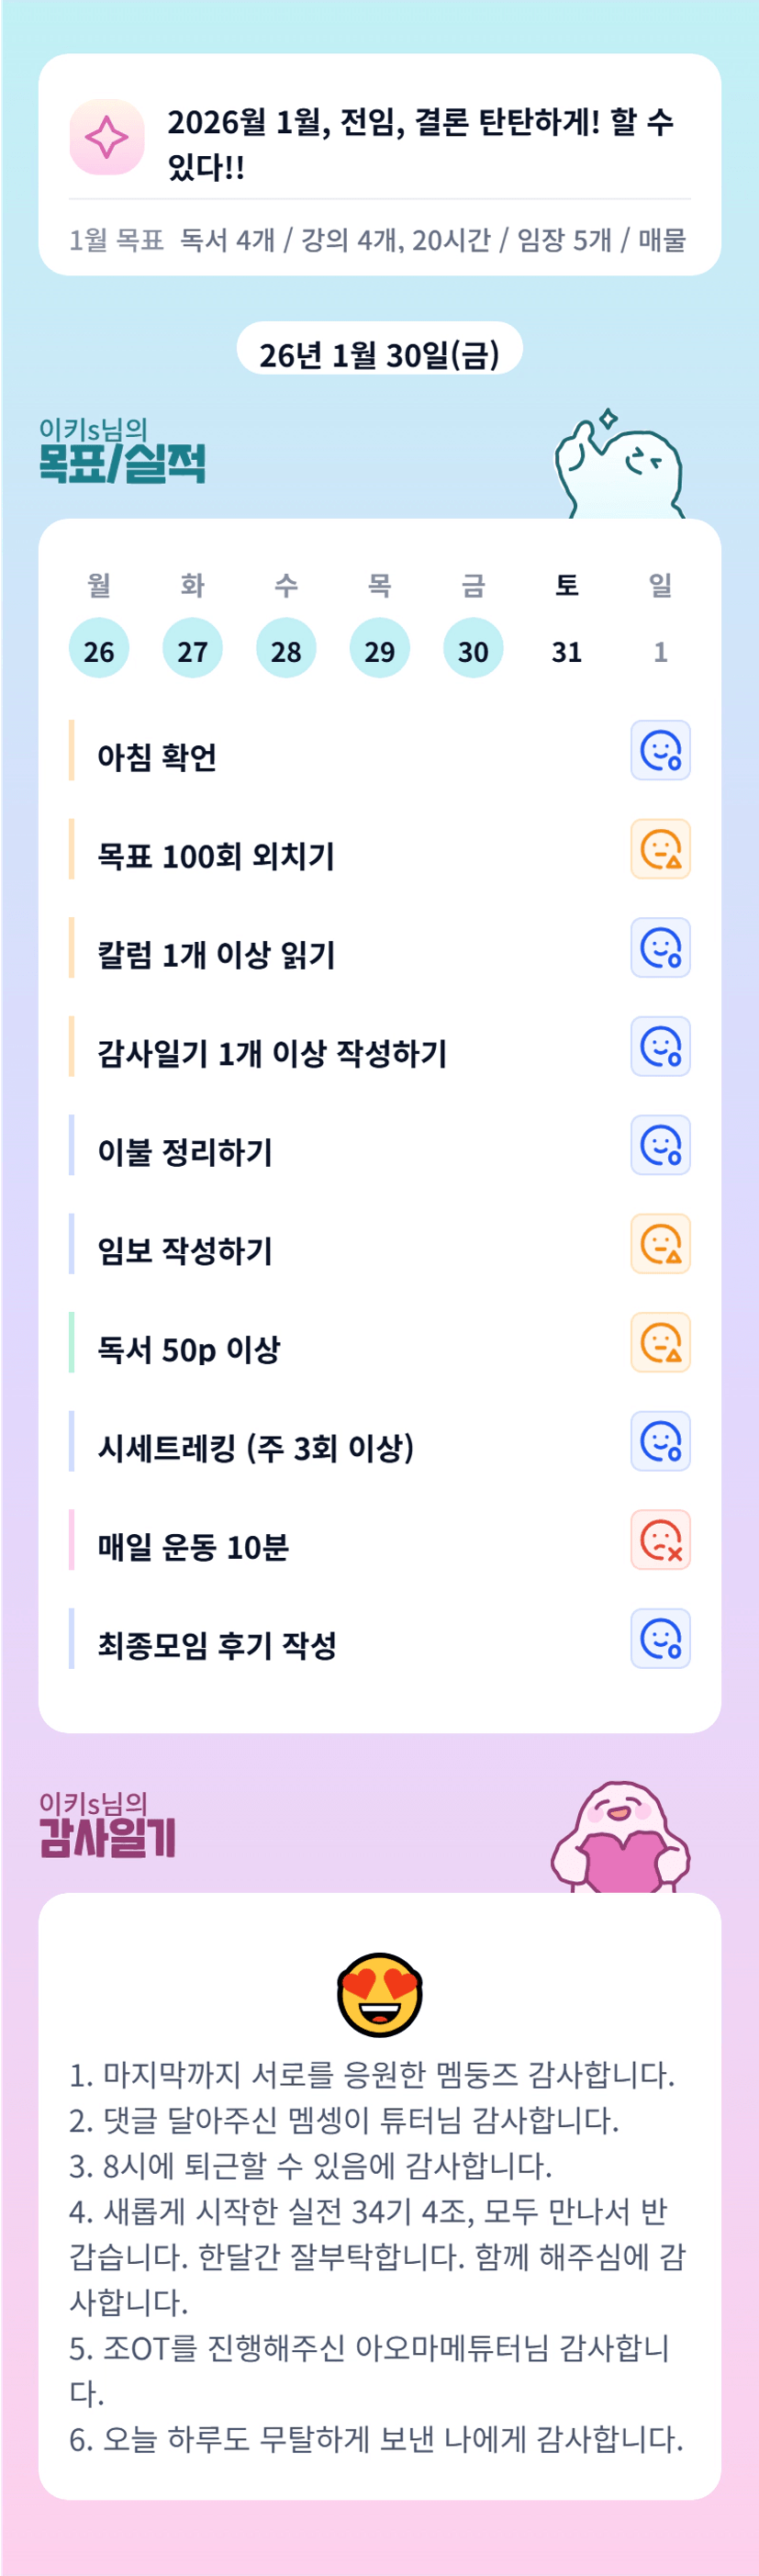The width and height of the screenshot is (759, 2576).
Task: Click the pink sparkle icon in header card
Action: (107, 137)
